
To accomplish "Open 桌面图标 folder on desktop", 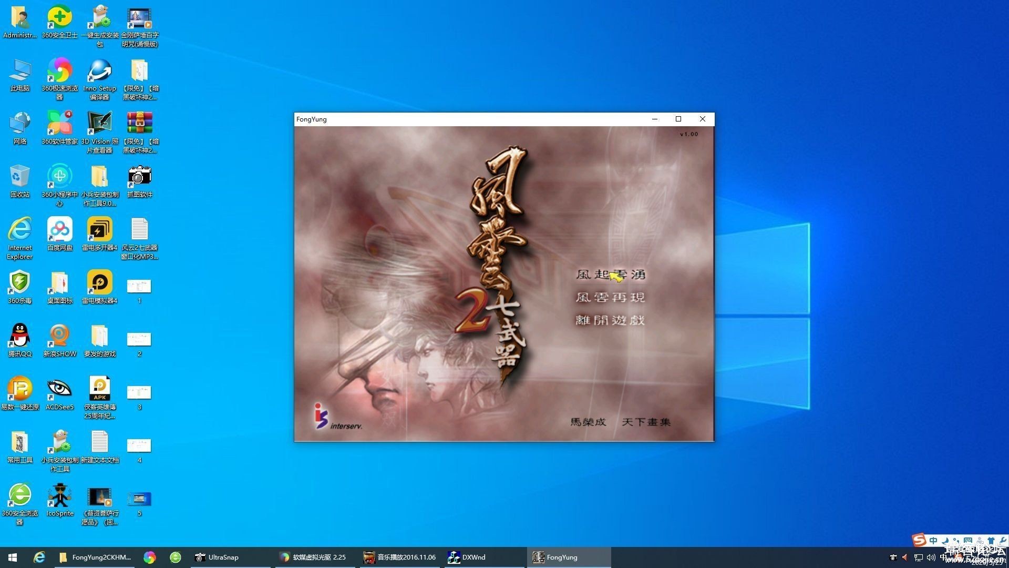I will 59,288.
